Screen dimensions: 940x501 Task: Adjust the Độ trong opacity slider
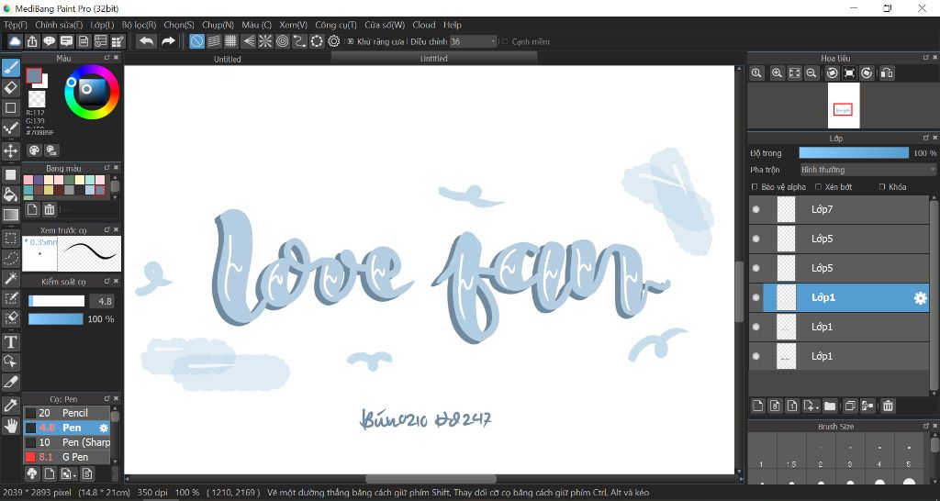[x=854, y=153]
